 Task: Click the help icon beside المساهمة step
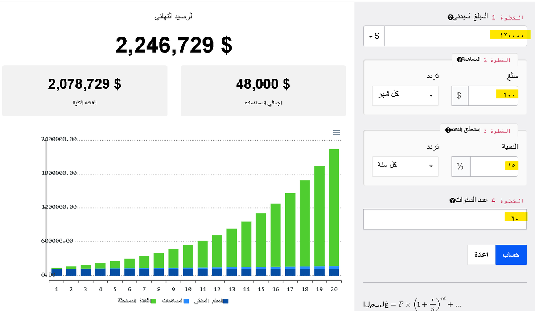(x=459, y=59)
